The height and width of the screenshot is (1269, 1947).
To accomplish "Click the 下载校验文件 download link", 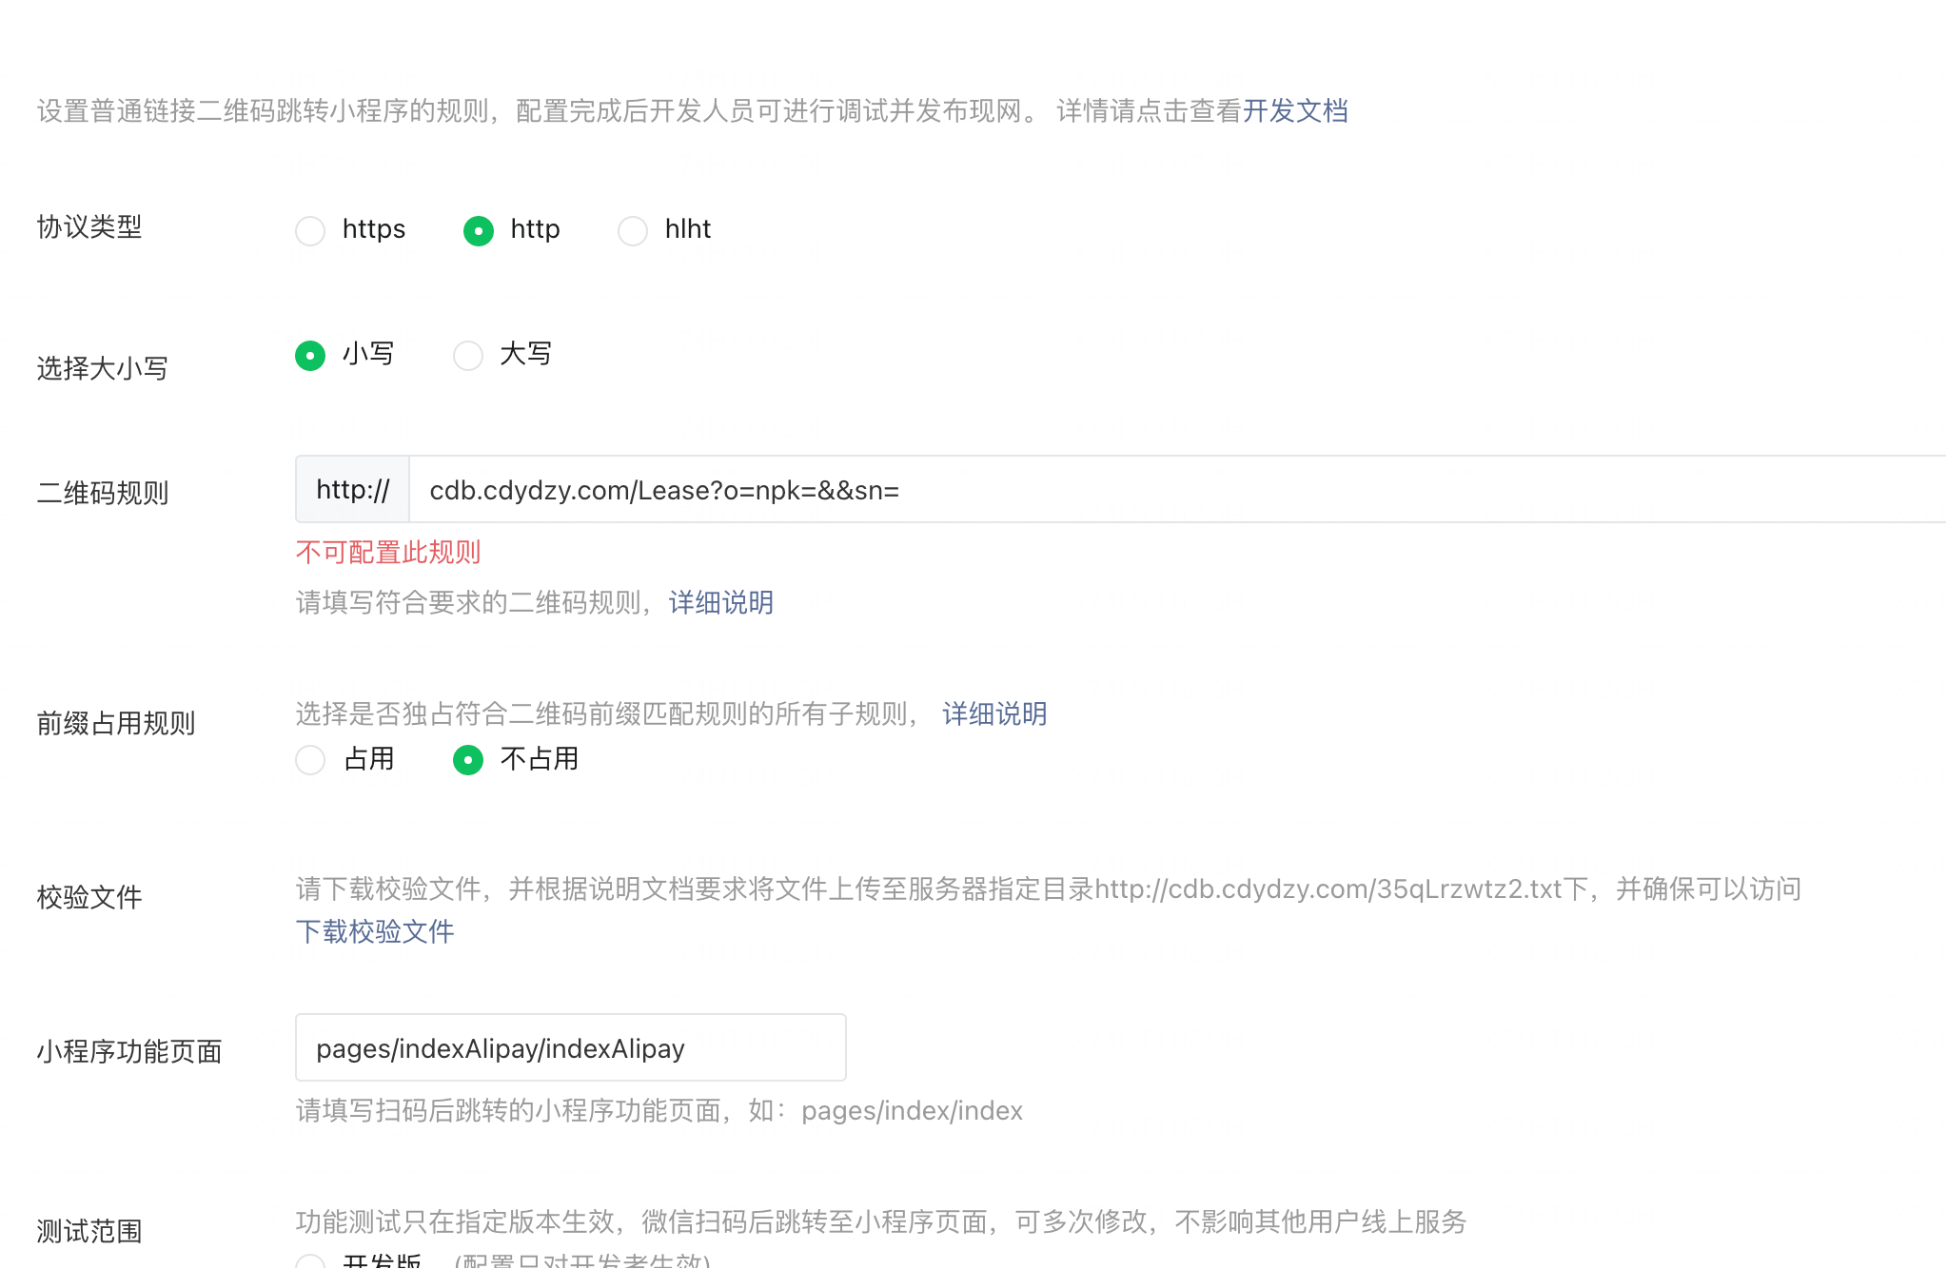I will [375, 931].
